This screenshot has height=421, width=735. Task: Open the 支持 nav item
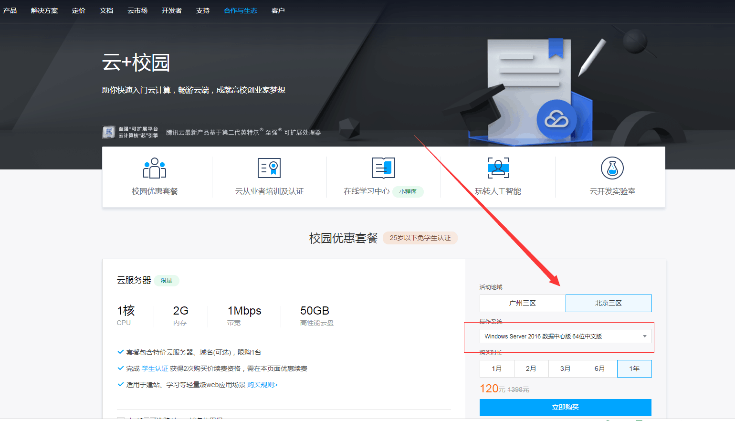[203, 11]
